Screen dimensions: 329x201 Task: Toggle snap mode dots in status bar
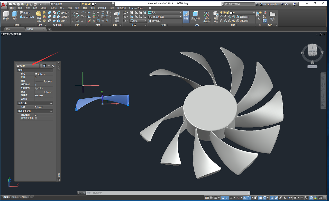click(x=216, y=198)
